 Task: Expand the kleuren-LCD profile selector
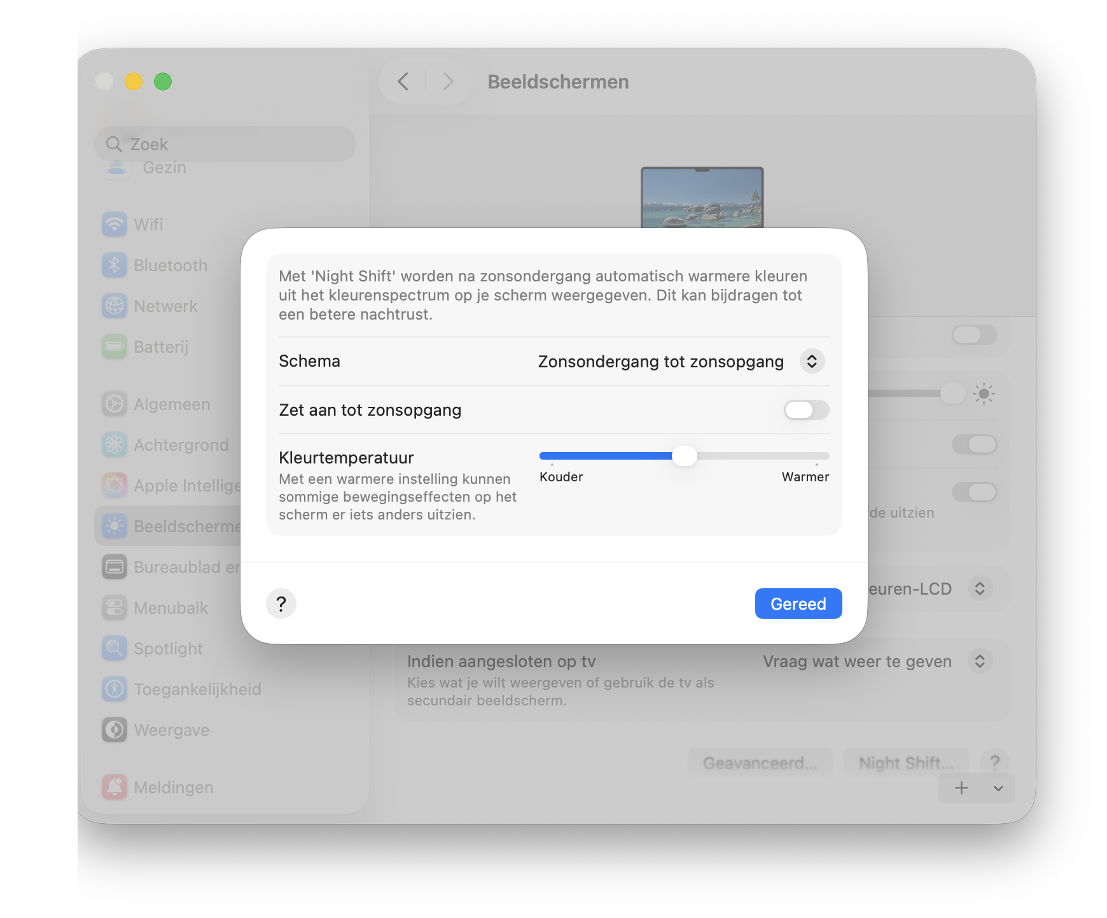pos(980,589)
